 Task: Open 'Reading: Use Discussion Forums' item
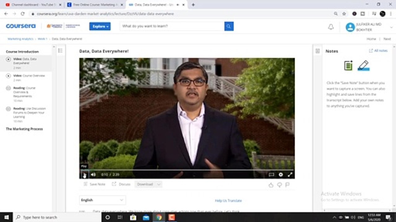pyautogui.click(x=26, y=114)
